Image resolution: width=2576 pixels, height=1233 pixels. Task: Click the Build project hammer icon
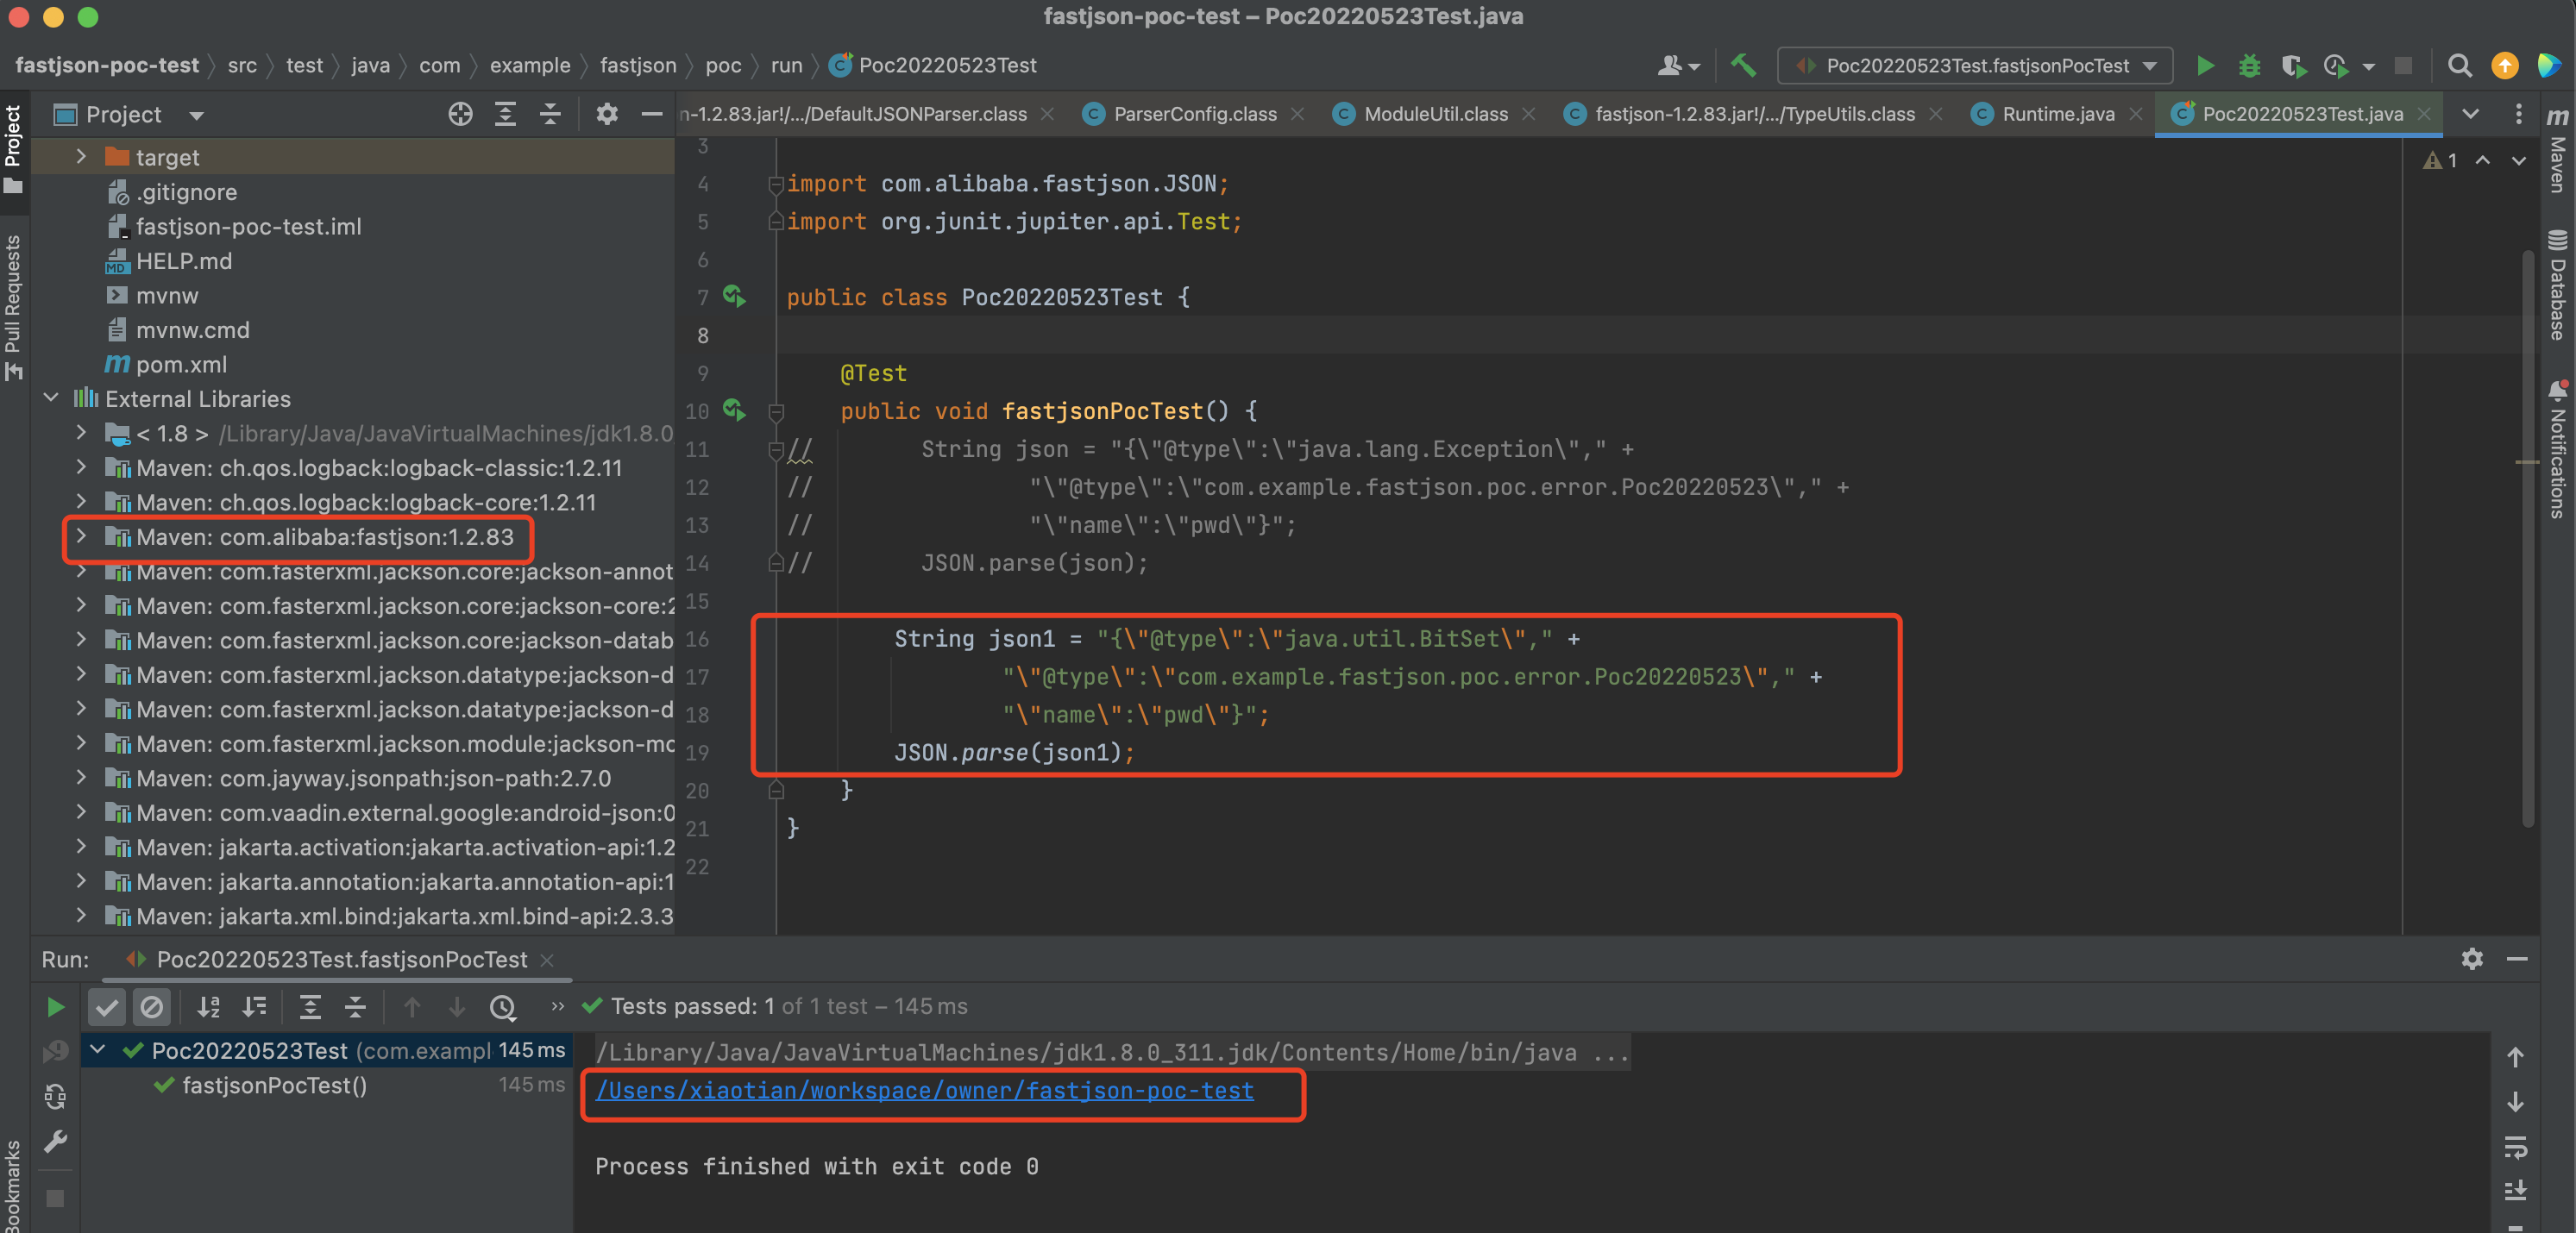[1743, 66]
